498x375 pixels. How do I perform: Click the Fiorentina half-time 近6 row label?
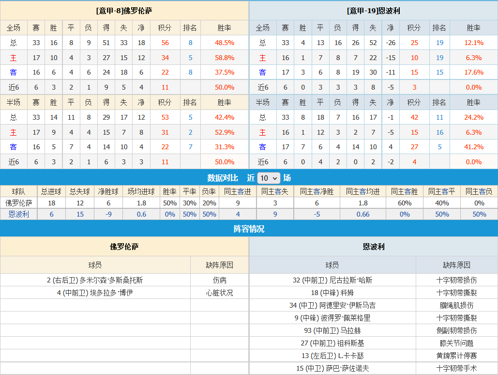click(14, 162)
